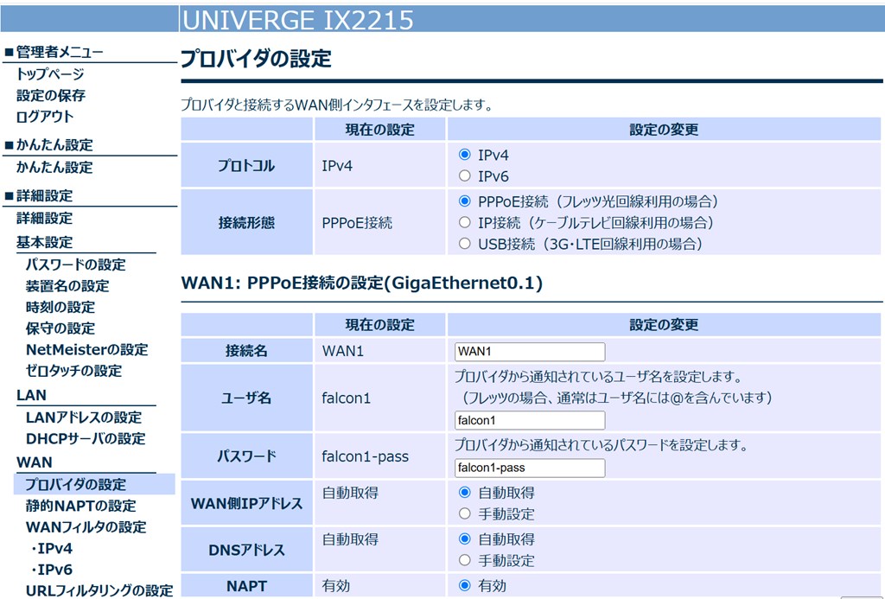Image resolution: width=885 pixels, height=599 pixels.
Task: Enable NAPT with the 有効 radio button
Action: [465, 585]
